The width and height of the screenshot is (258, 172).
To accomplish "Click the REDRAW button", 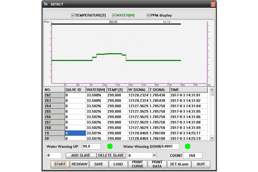I will [x=79, y=164].
